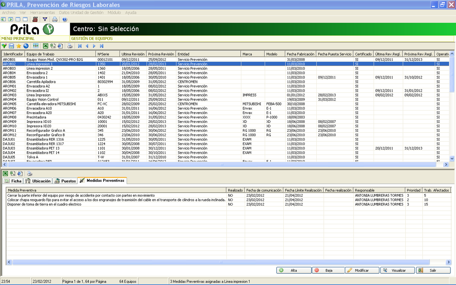
Task: Click the Salir button
Action: [x=433, y=271]
